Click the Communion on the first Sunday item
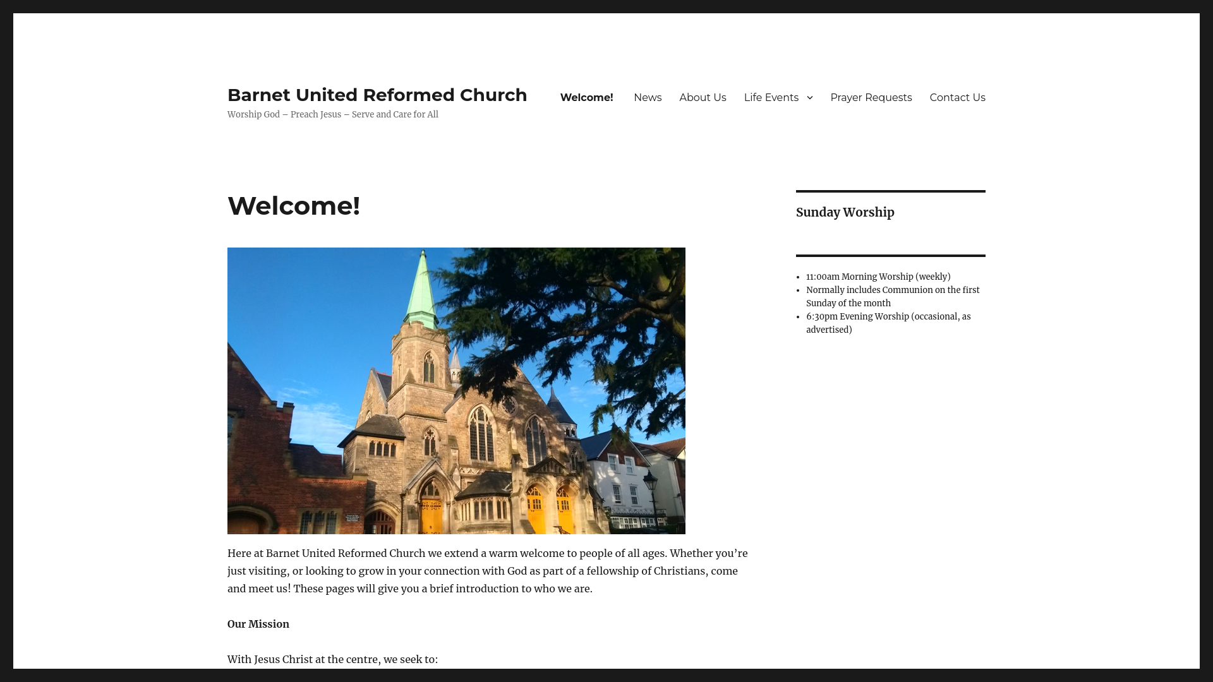 pyautogui.click(x=893, y=297)
